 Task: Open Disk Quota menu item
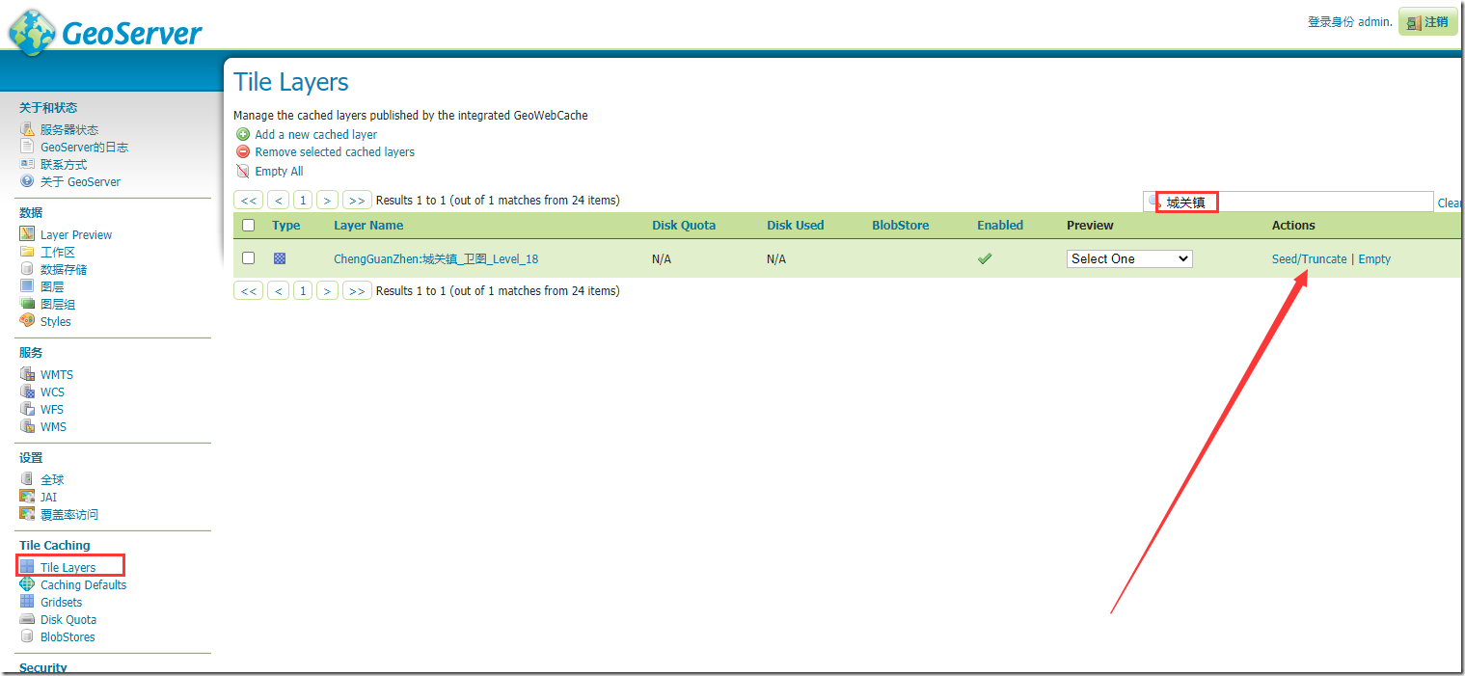pos(68,619)
